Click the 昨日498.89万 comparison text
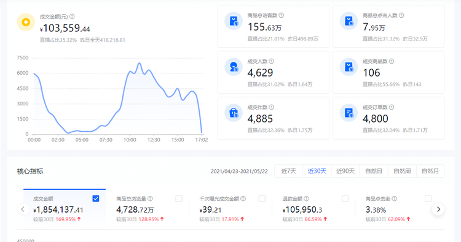Screen dimensions: 461x242 pos(303,39)
